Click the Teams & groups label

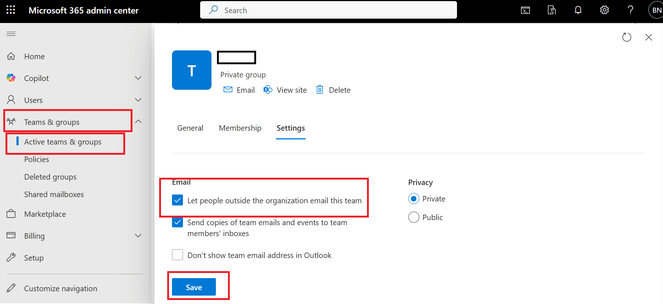click(x=52, y=122)
